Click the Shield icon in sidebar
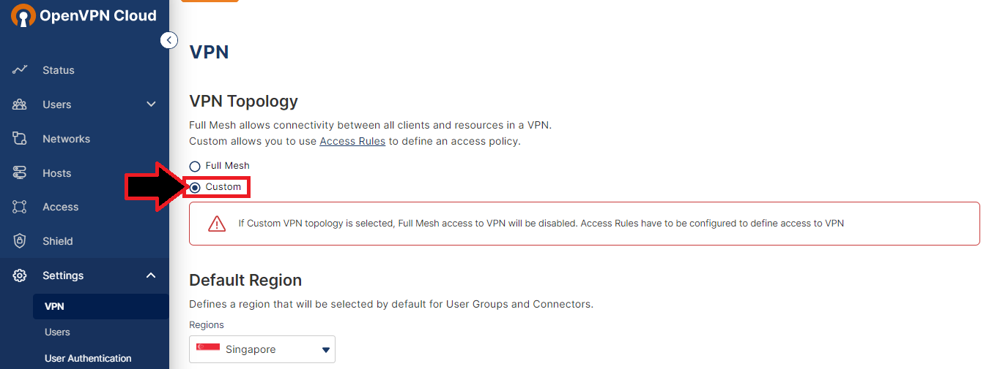The image size is (989, 369). (20, 241)
